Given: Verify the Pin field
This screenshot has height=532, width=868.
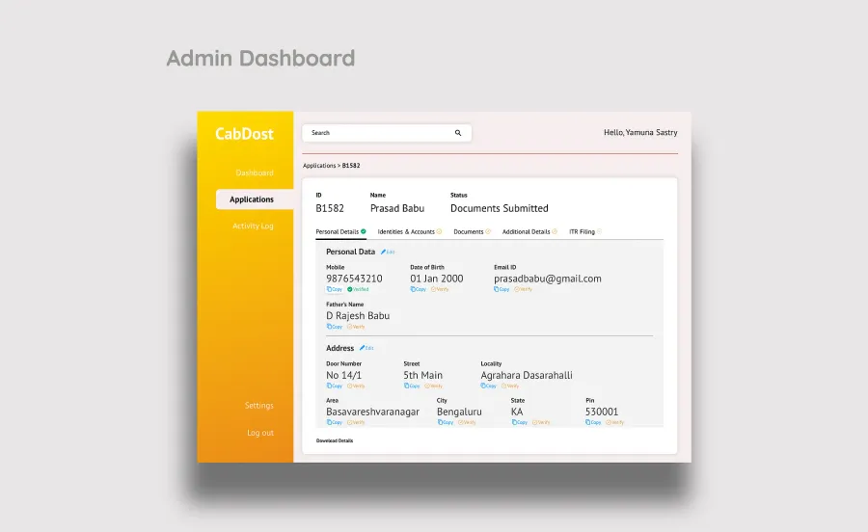Looking at the screenshot, I should click(x=615, y=422).
